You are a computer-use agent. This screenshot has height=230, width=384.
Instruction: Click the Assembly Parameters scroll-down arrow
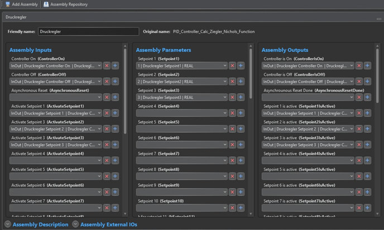point(251,214)
